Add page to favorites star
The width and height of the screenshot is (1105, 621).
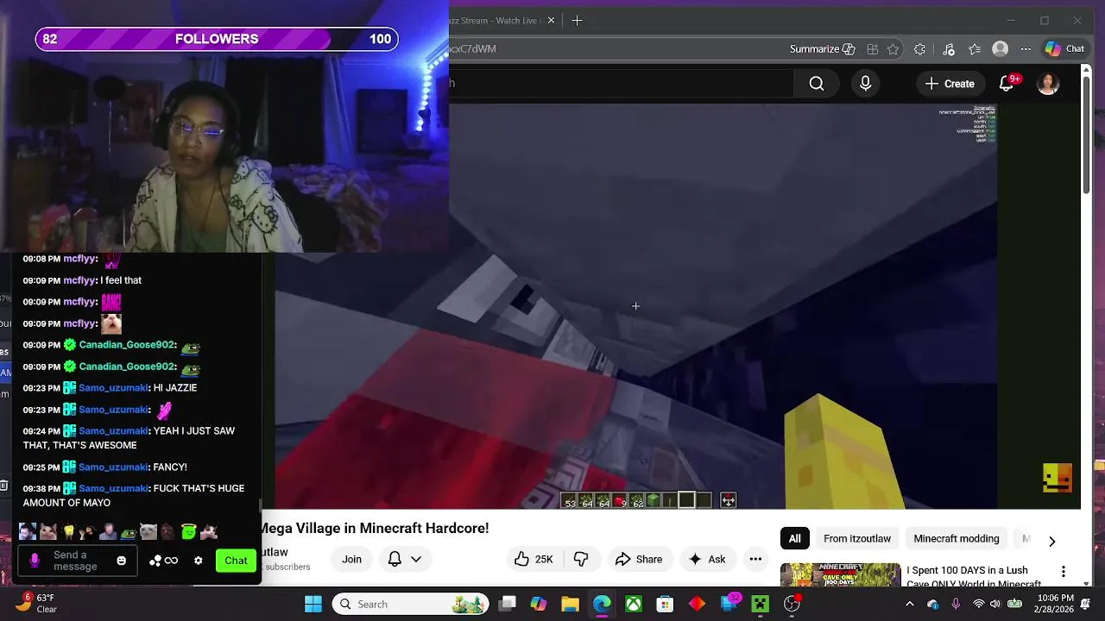tap(893, 49)
